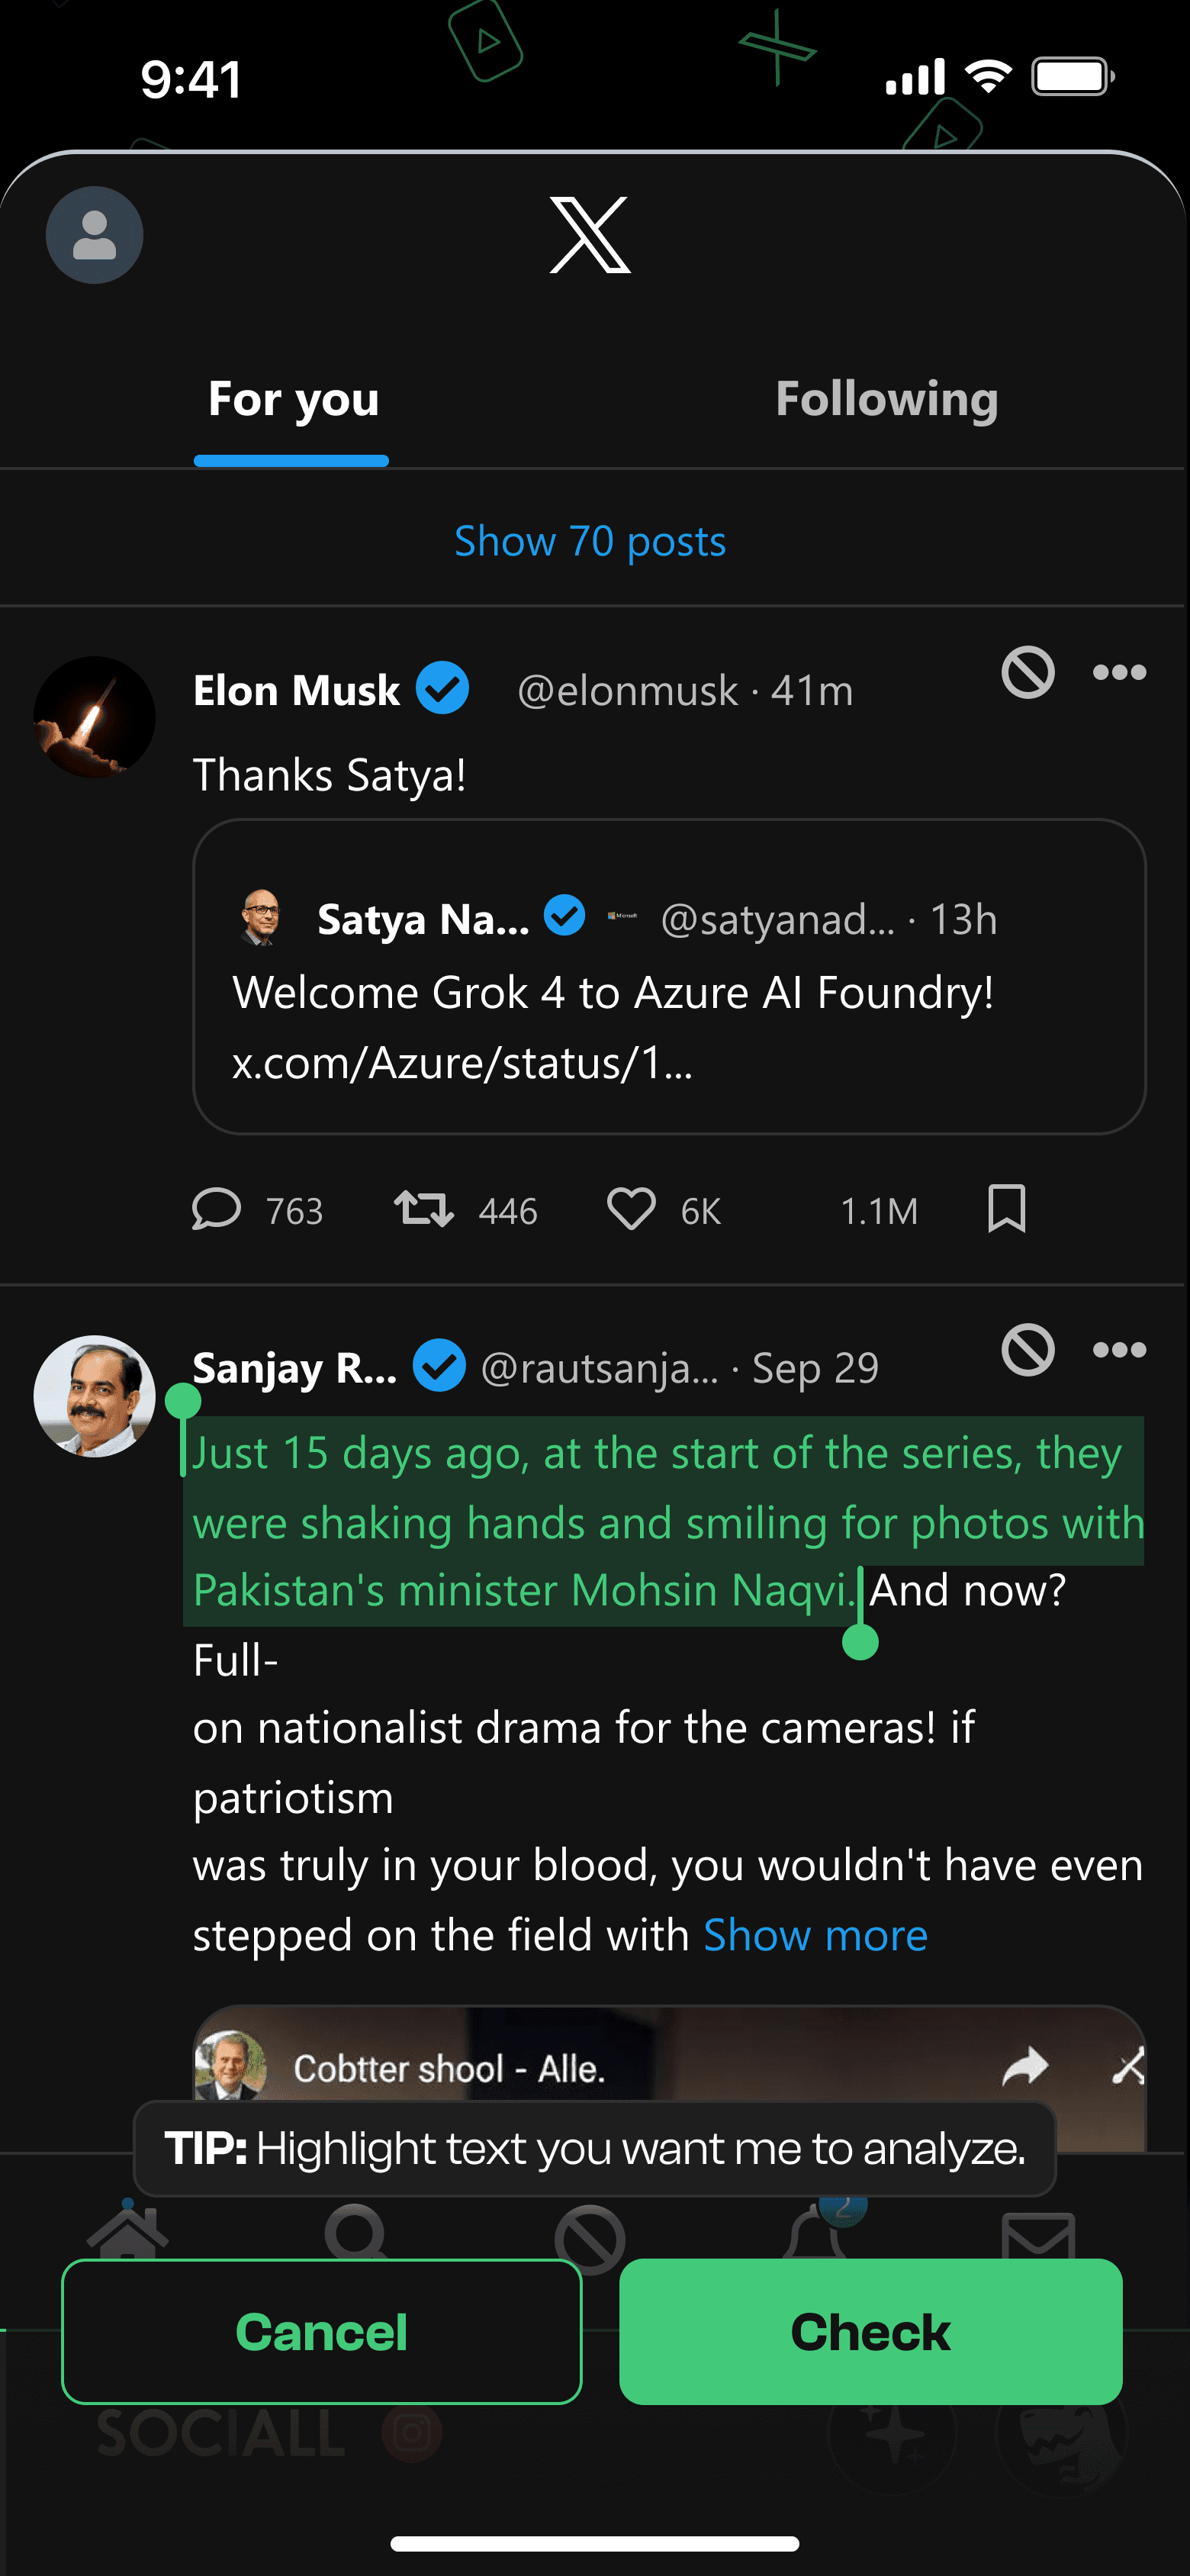Open more options on Elon Musk's post
Screen dimensions: 1190x2576
(x=1119, y=672)
